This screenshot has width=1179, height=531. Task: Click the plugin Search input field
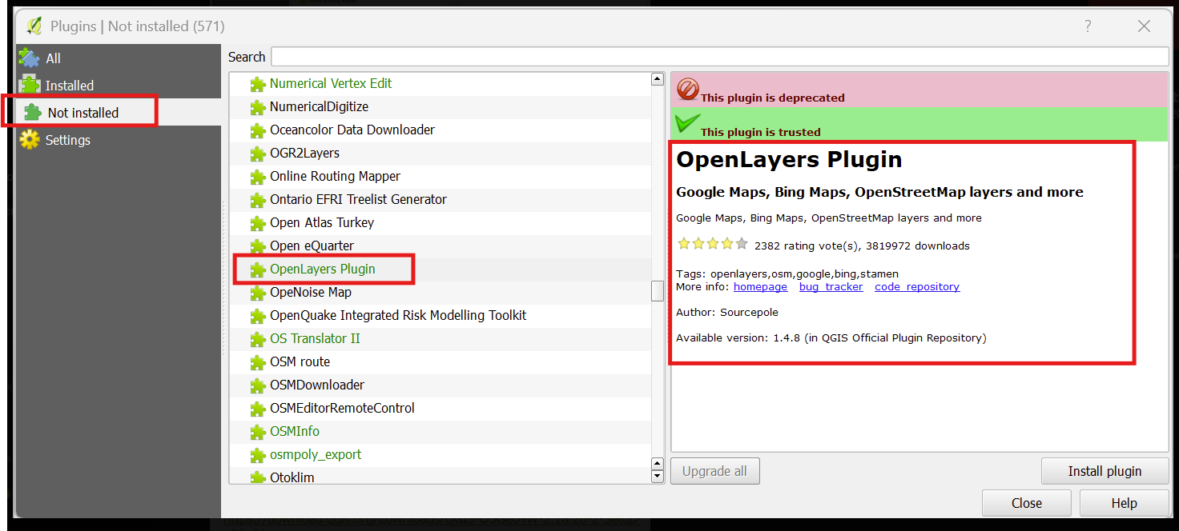pos(719,57)
